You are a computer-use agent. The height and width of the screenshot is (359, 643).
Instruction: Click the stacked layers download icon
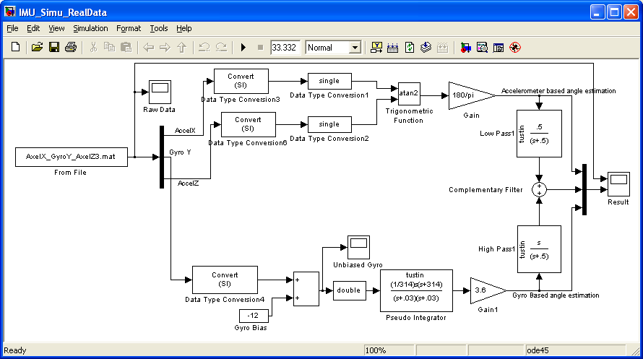point(426,48)
